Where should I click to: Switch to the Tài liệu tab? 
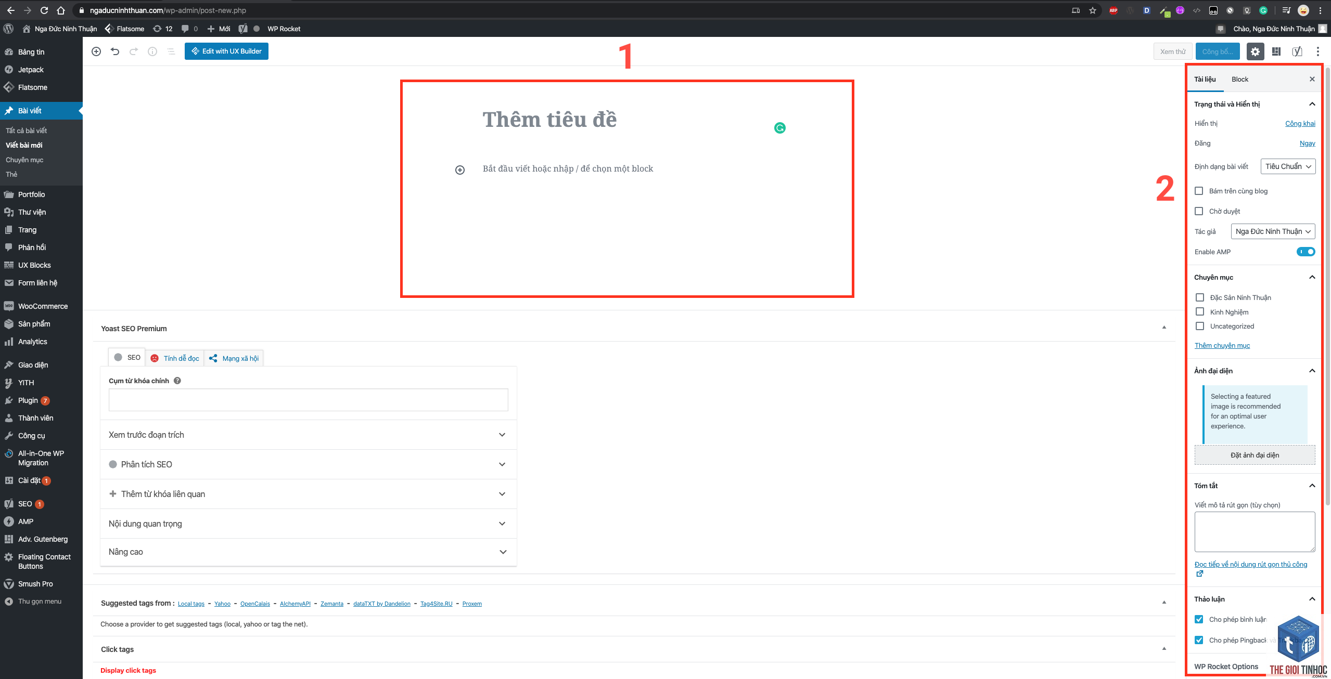click(x=1205, y=79)
